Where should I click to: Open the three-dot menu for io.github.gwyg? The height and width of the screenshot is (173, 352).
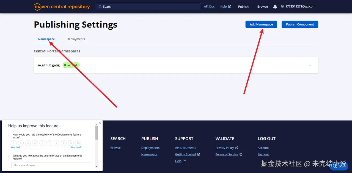pos(310,65)
